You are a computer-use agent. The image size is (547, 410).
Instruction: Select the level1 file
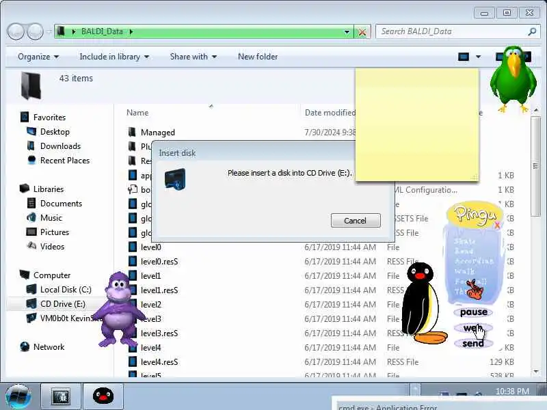click(x=150, y=276)
